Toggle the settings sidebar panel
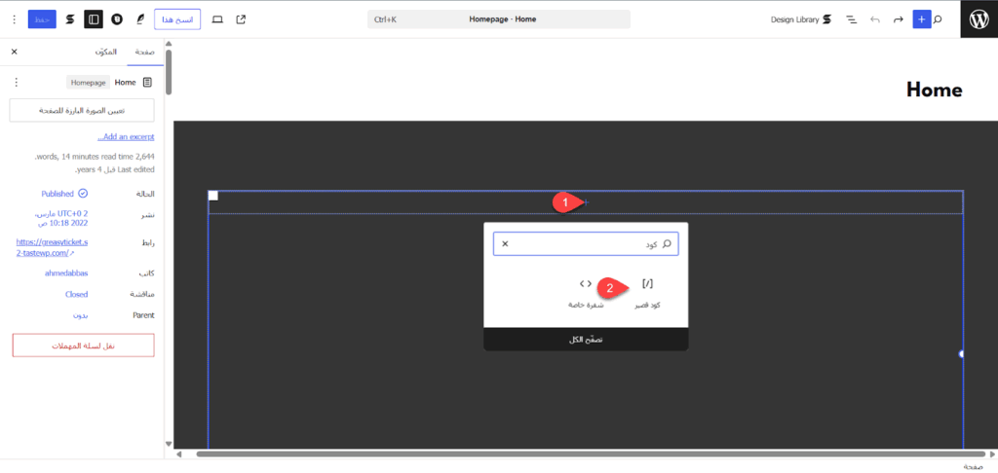Image resolution: width=998 pixels, height=473 pixels. tap(94, 19)
